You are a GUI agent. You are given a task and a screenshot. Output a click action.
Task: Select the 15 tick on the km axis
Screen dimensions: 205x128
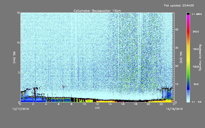pyautogui.click(x=18, y=13)
